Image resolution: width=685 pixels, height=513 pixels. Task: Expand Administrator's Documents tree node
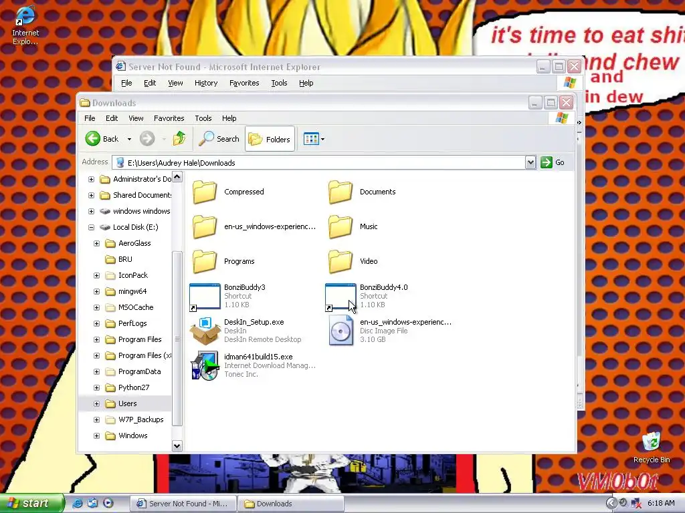click(91, 179)
